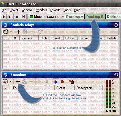121x116 pixels.
Task: Stop playback with the square Stop button
Action: (17, 17)
